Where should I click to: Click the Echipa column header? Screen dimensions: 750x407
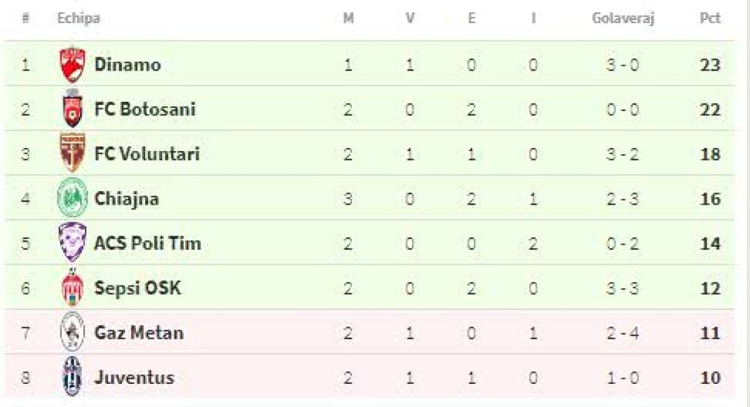[79, 19]
